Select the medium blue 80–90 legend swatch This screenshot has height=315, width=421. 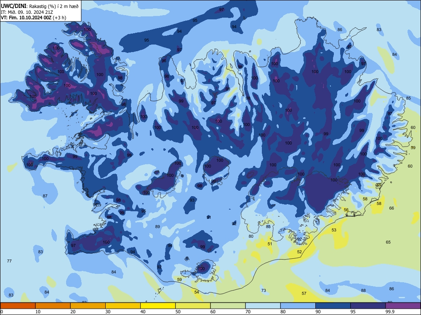coord(298,306)
